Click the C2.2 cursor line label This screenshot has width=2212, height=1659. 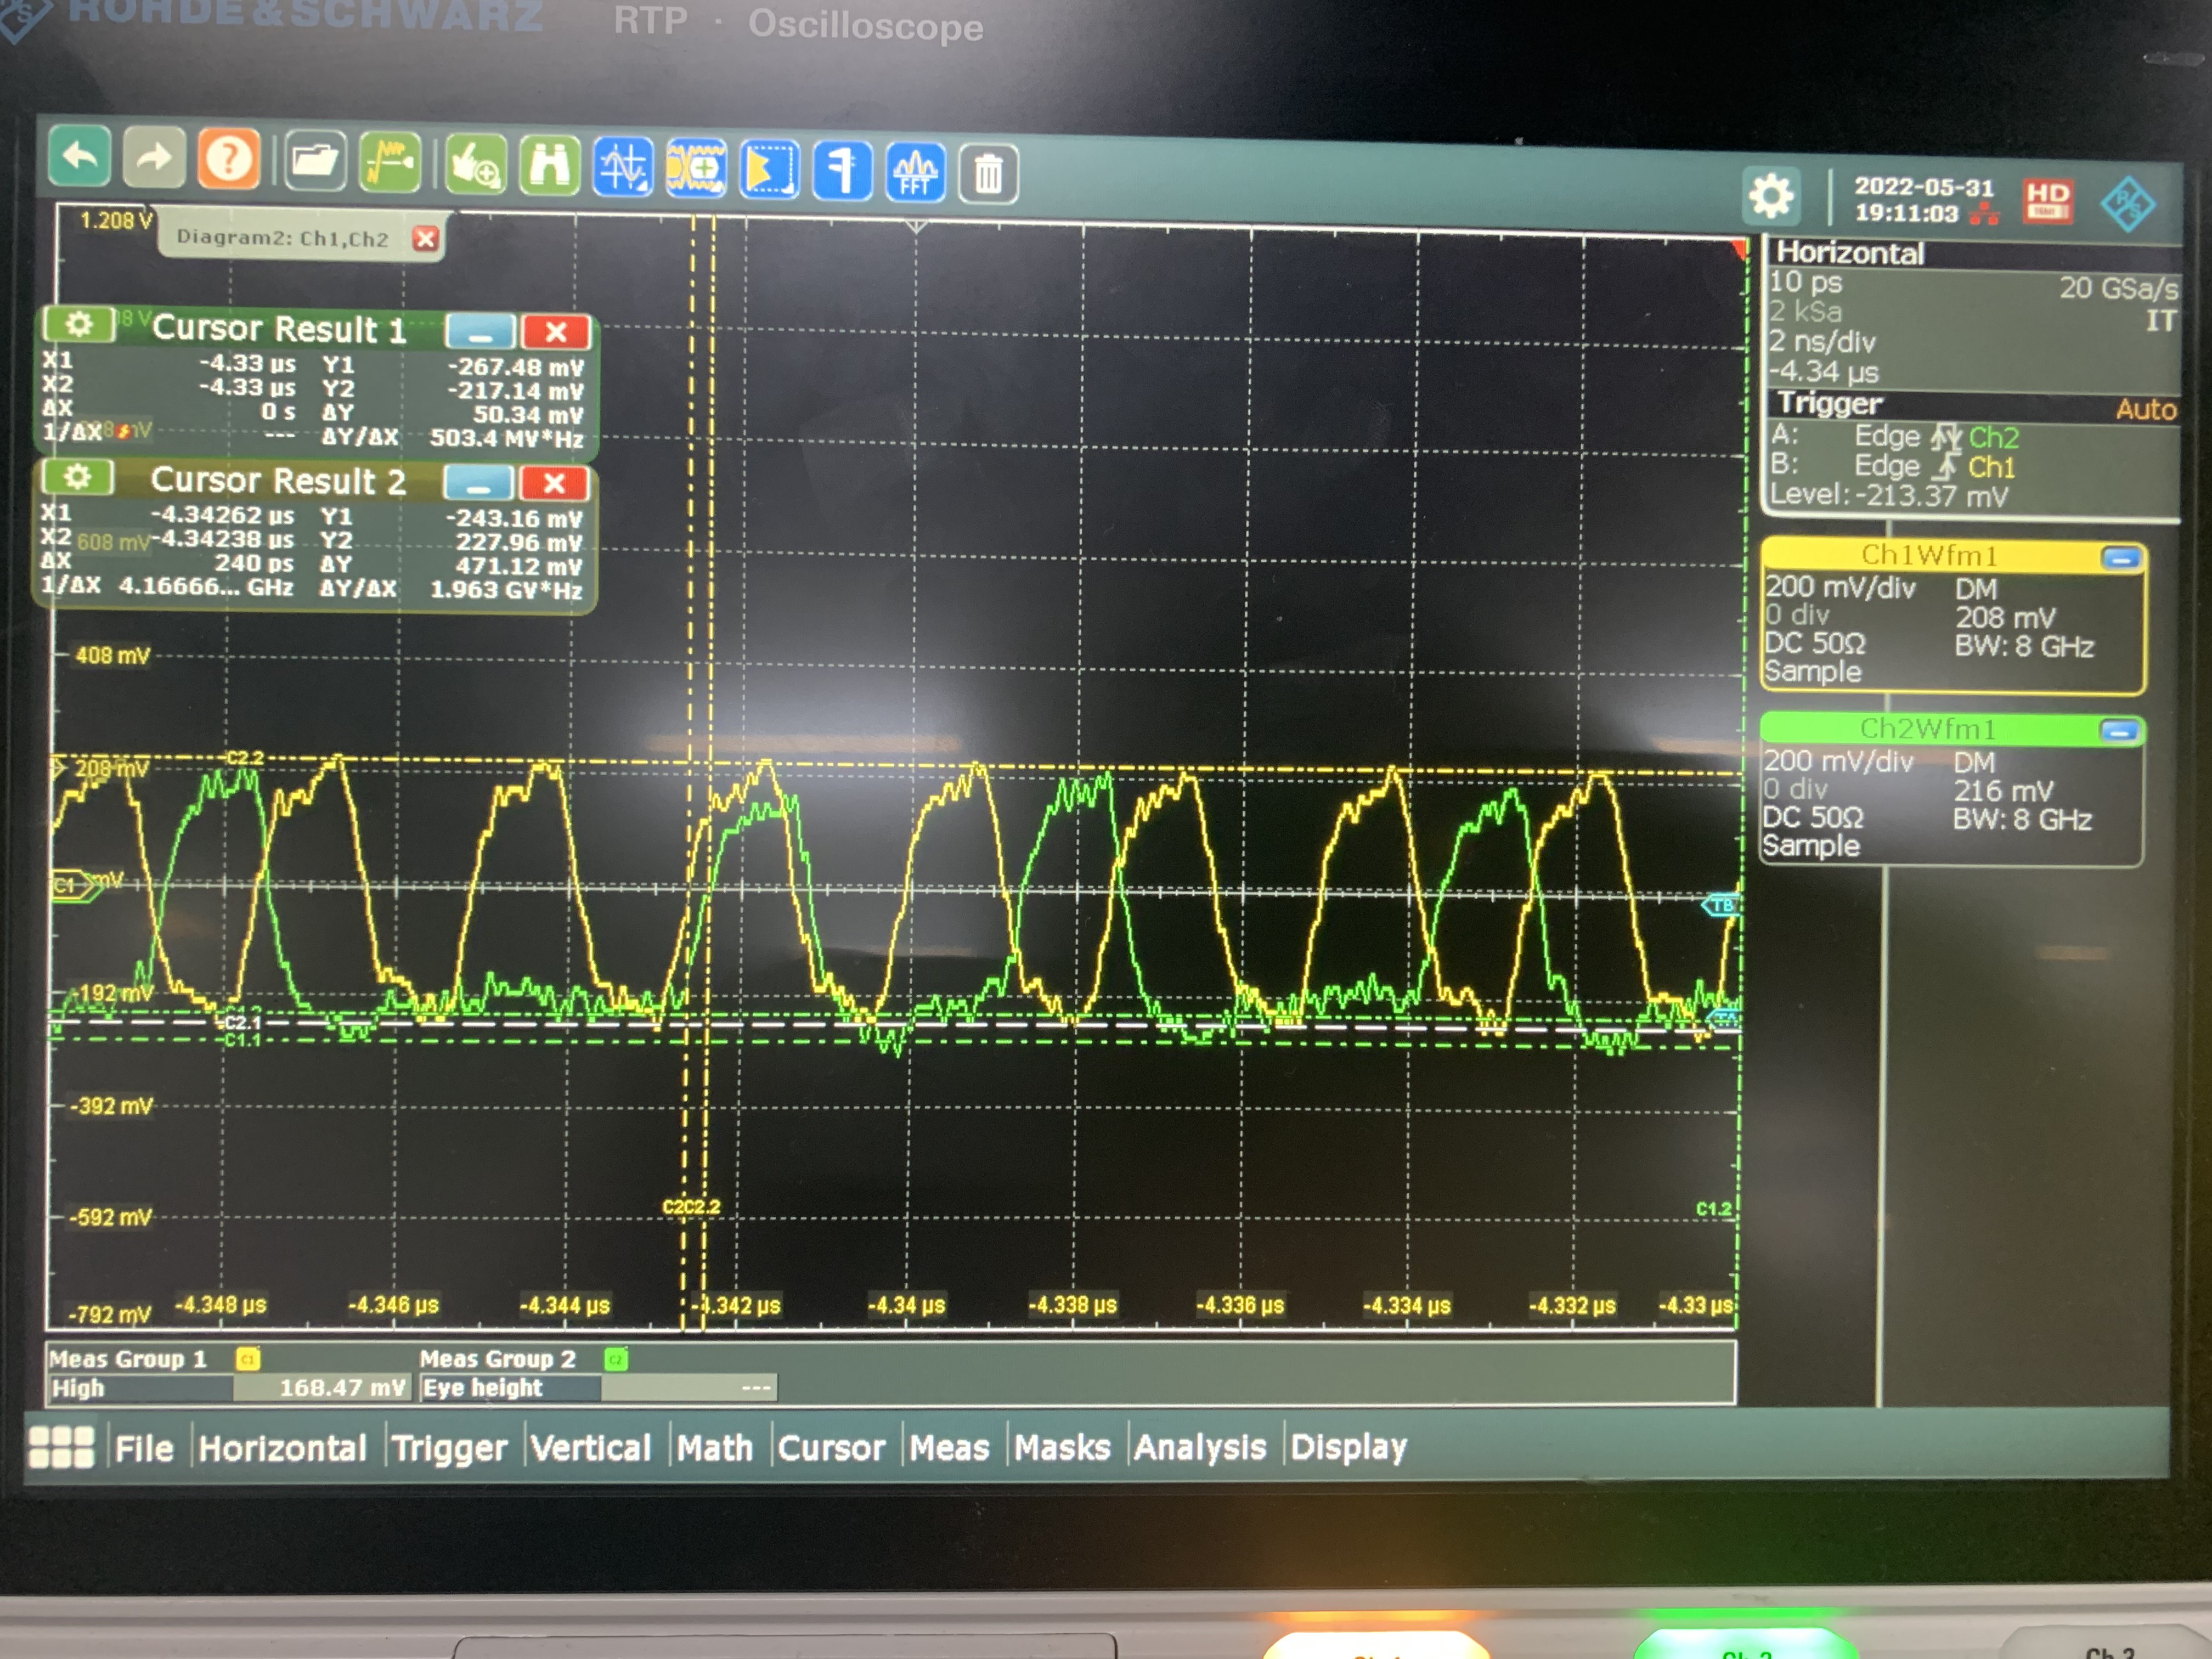pos(246,758)
